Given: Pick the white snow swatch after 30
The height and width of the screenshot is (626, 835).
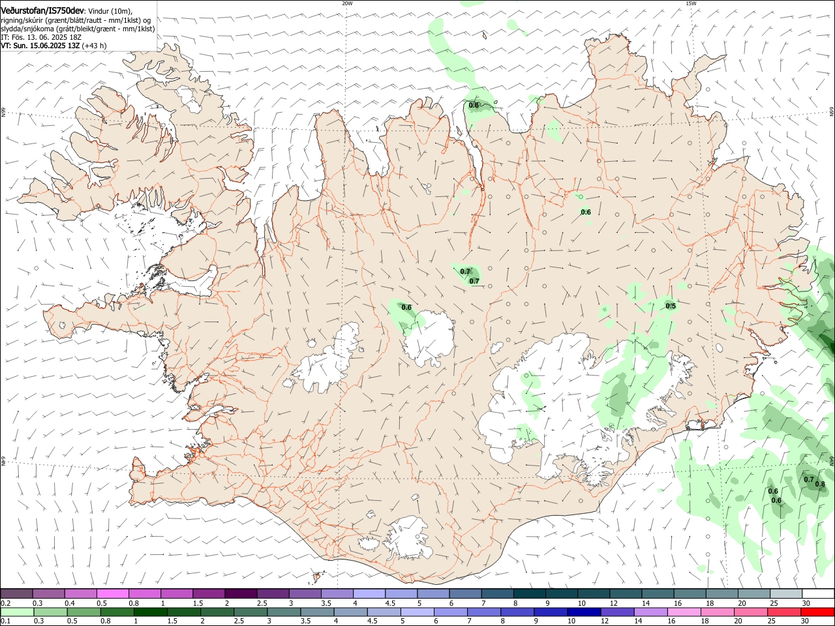Looking at the screenshot, I should (819, 594).
